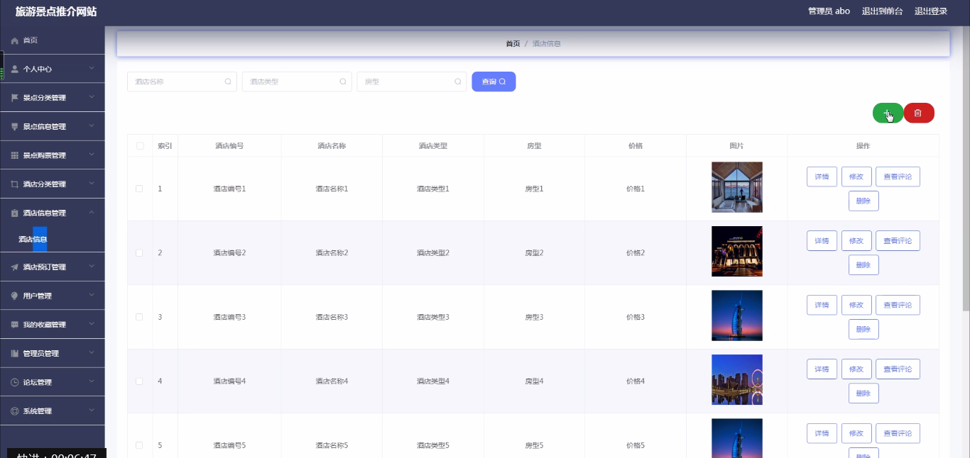Check the checkbox for row 1

point(139,189)
